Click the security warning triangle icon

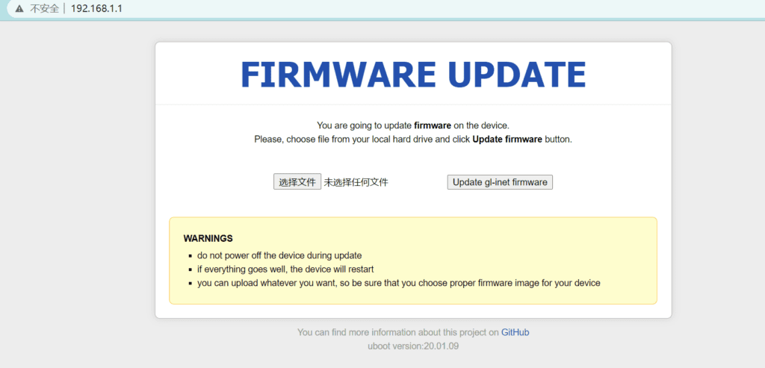[x=19, y=9]
